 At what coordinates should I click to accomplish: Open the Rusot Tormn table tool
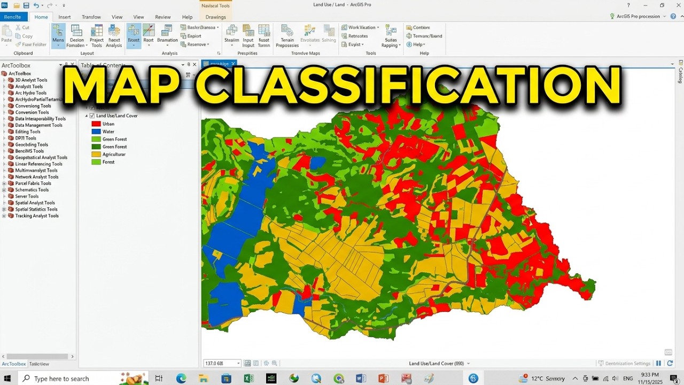[x=264, y=36]
